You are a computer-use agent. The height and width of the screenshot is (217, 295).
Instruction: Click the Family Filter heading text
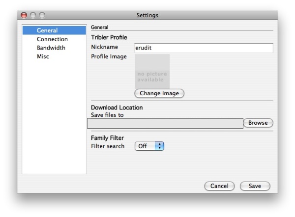107,138
